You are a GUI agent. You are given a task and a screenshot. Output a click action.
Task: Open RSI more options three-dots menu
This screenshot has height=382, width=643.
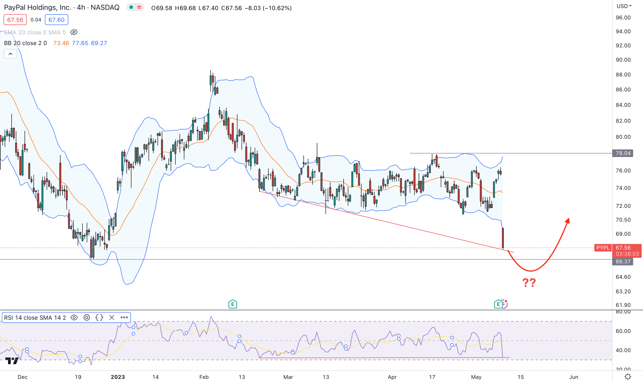coord(124,317)
